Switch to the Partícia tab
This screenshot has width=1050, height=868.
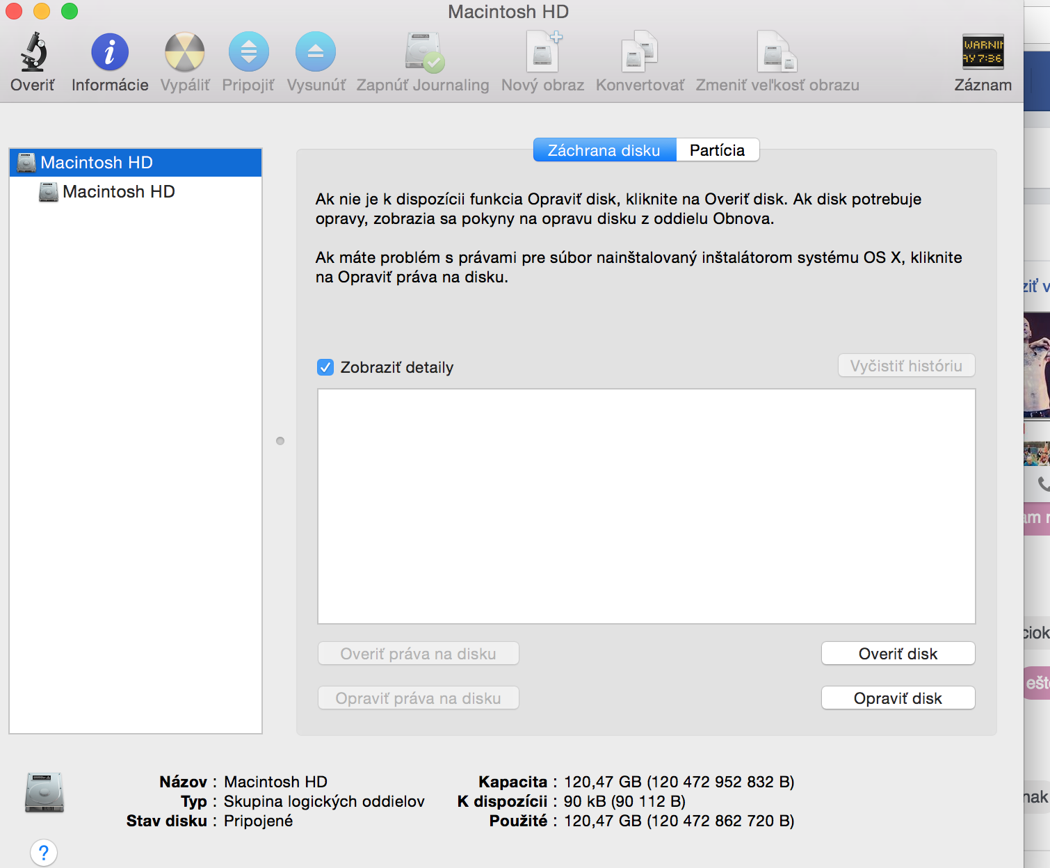point(717,150)
